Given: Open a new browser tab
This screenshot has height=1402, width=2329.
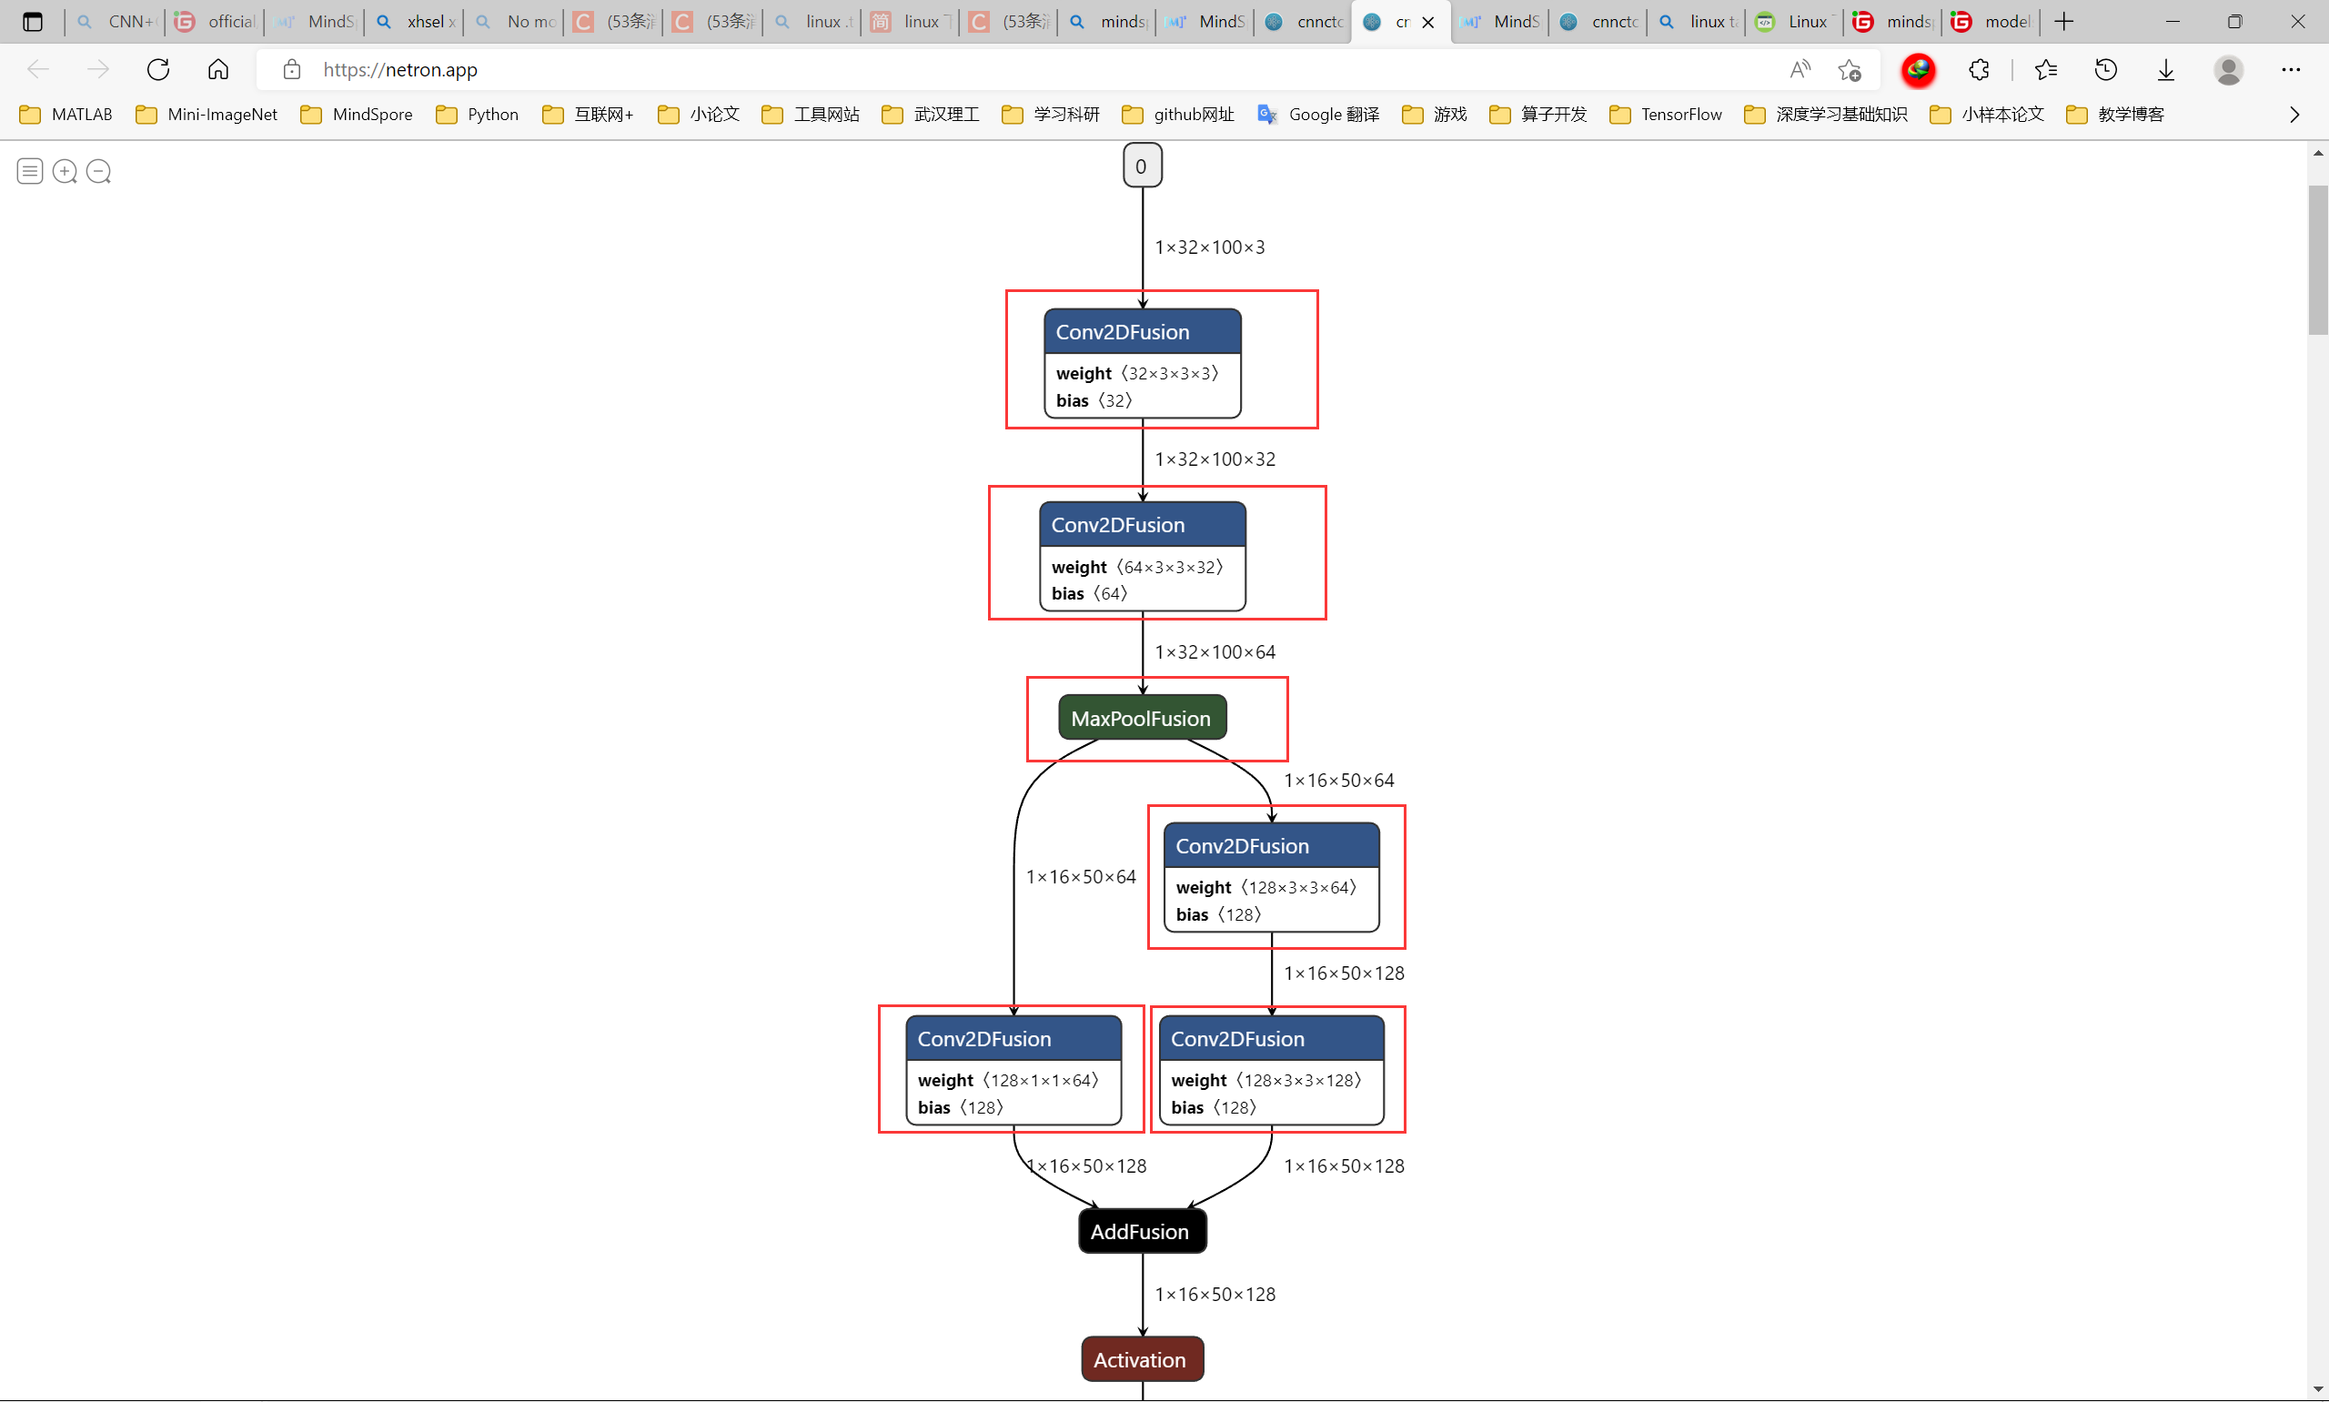Looking at the screenshot, I should point(2063,21).
